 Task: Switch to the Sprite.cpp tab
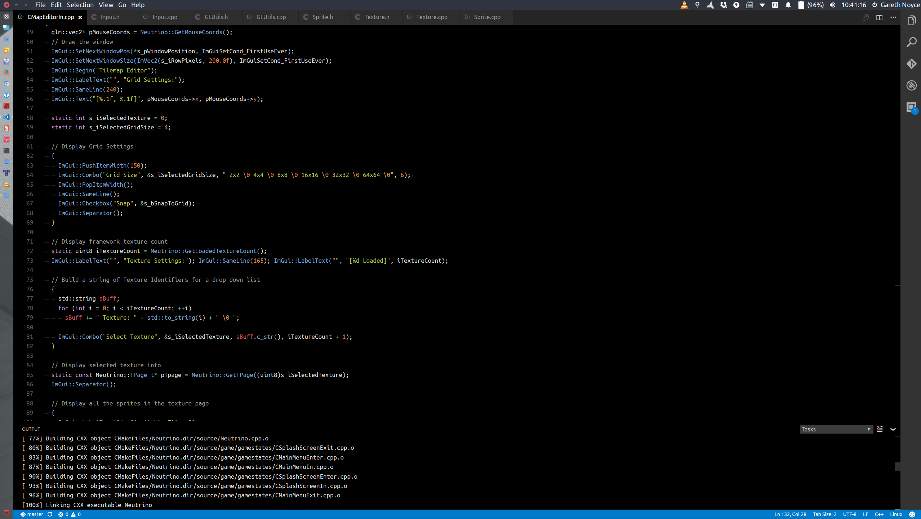[487, 17]
